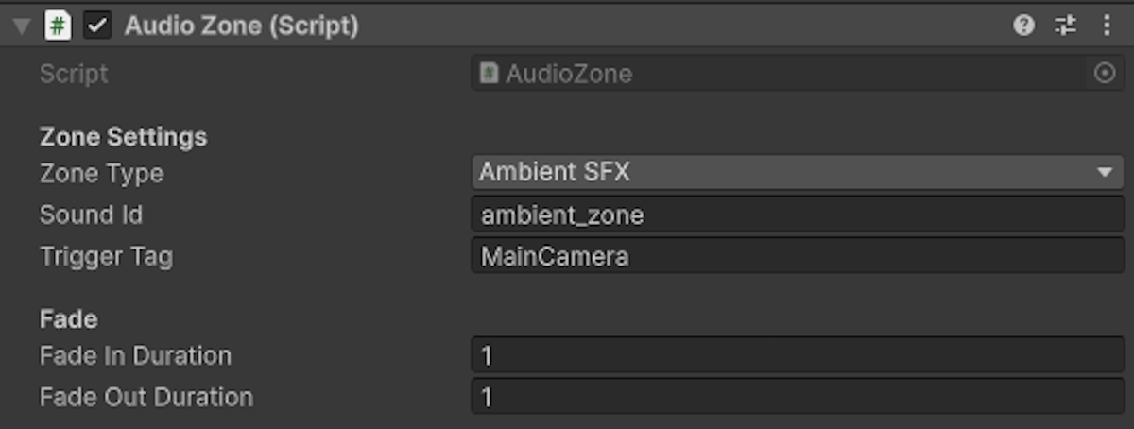The image size is (1134, 429).
Task: Click the Zone Type dropdown arrow
Action: tap(1104, 174)
